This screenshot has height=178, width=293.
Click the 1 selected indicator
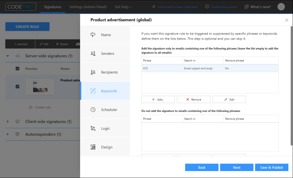21,44
